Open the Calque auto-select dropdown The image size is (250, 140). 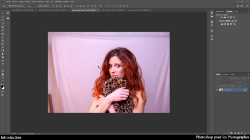coord(30,6)
